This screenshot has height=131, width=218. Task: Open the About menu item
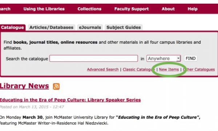pos(168,9)
